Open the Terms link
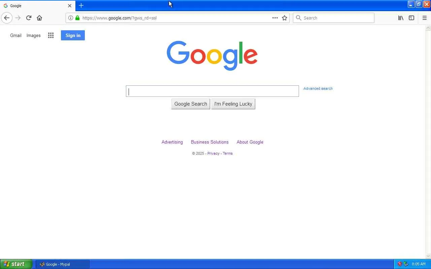This screenshot has width=431, height=269. point(228,153)
